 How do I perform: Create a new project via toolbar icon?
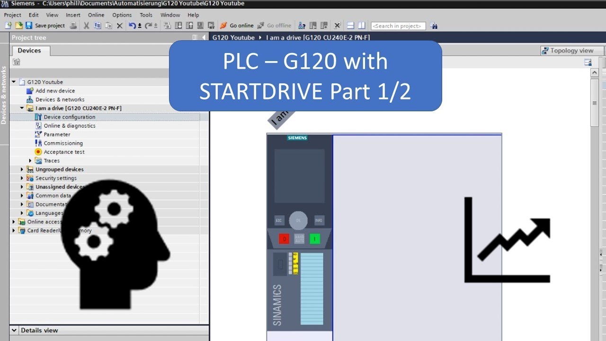pyautogui.click(x=8, y=26)
